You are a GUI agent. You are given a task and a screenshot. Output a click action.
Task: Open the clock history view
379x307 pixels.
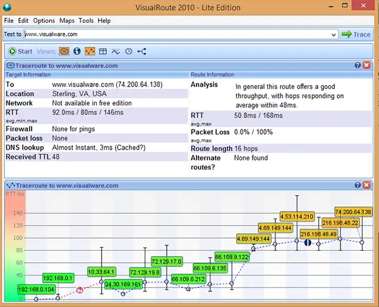[x=128, y=51]
